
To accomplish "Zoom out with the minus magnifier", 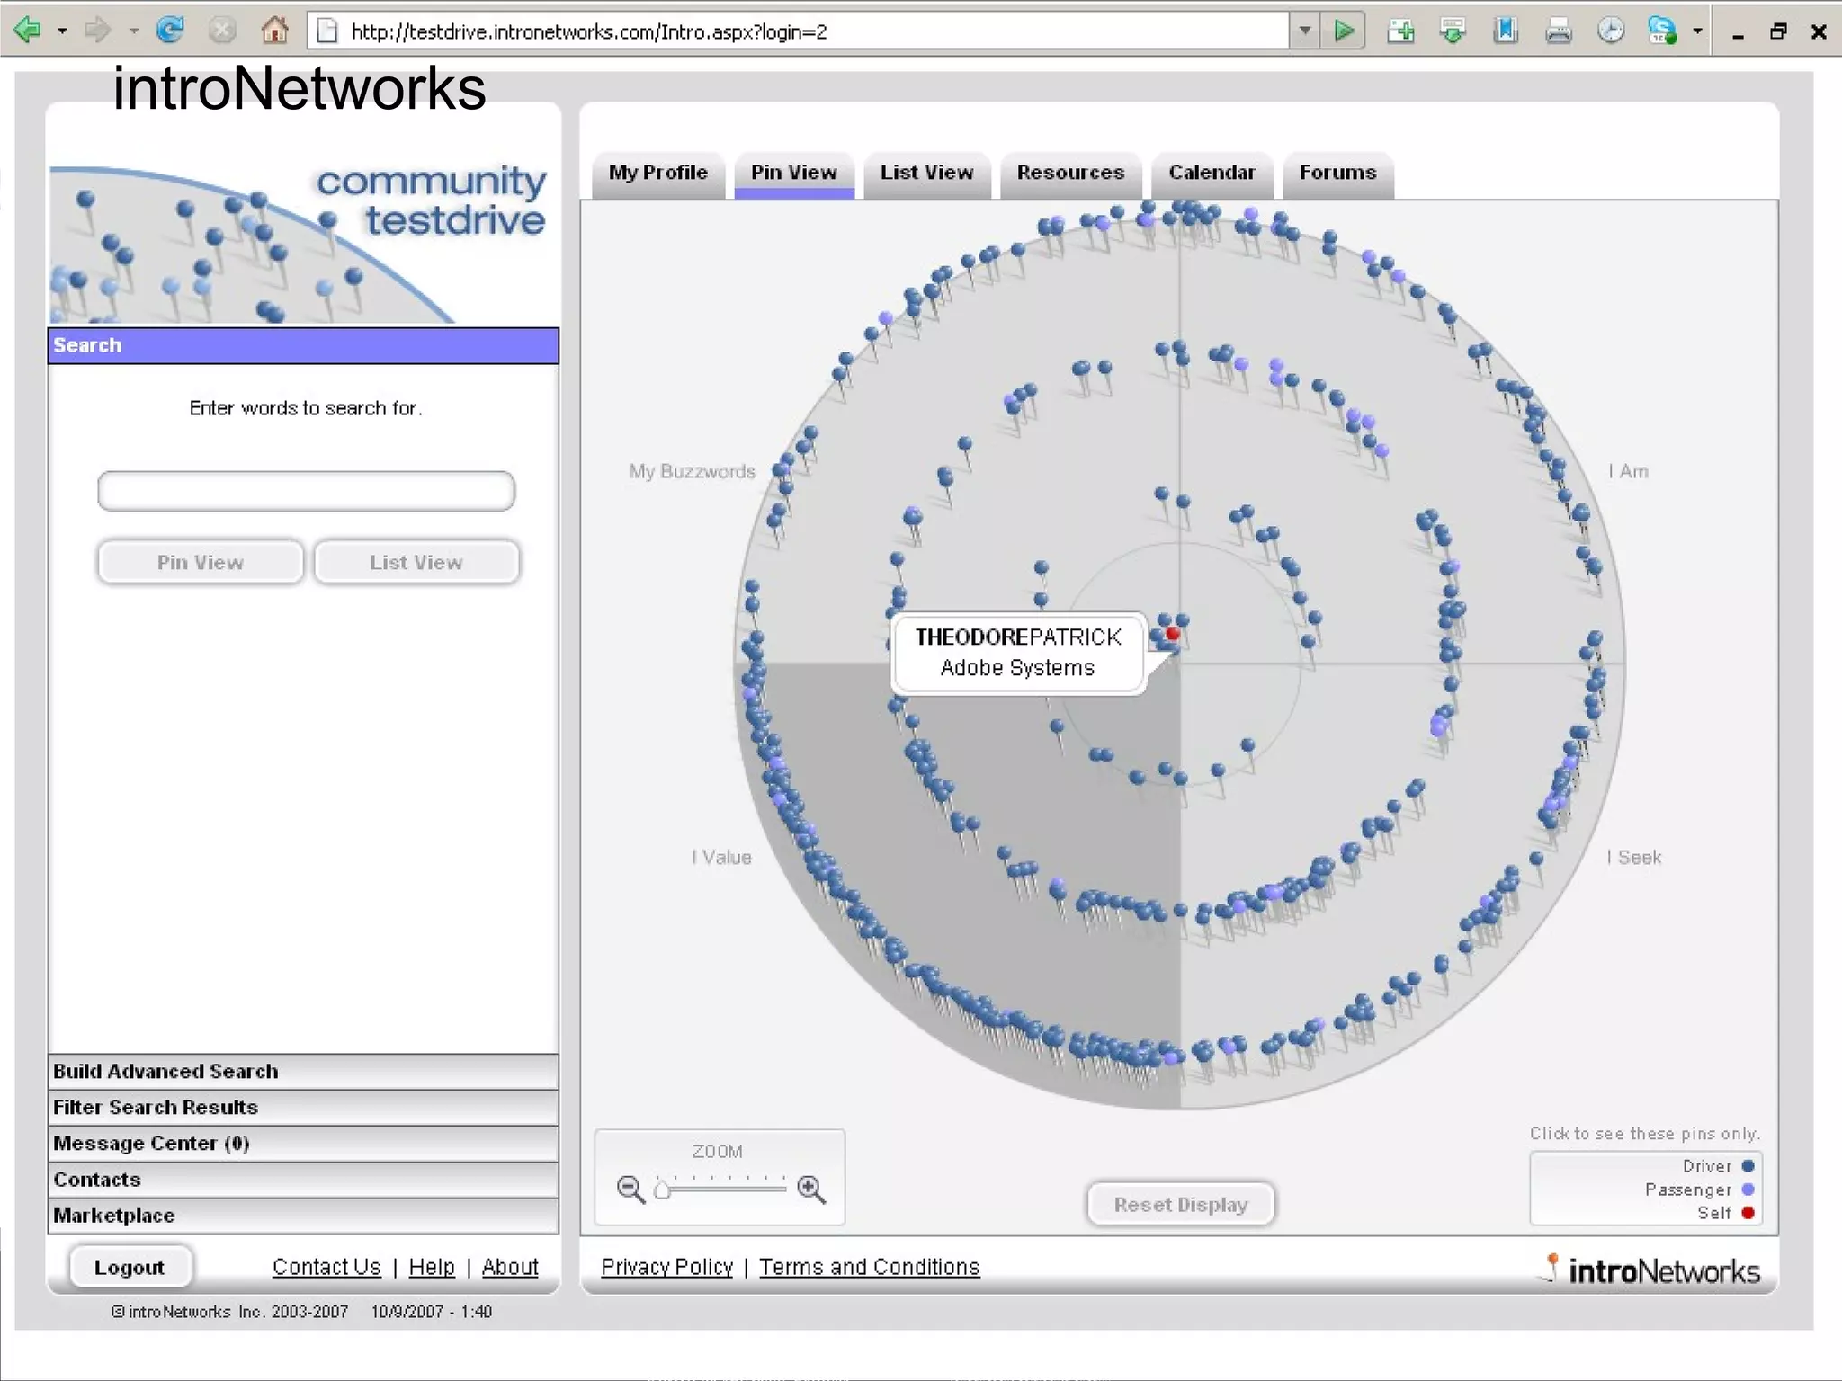I will tap(630, 1189).
